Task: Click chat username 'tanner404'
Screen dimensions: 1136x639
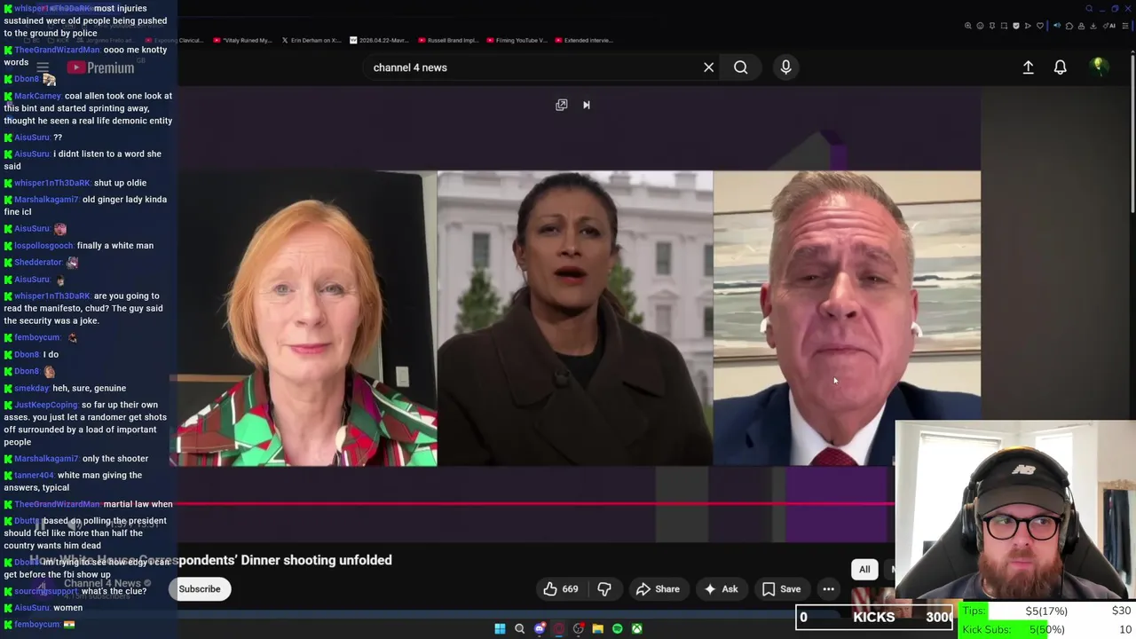Action: (34, 476)
